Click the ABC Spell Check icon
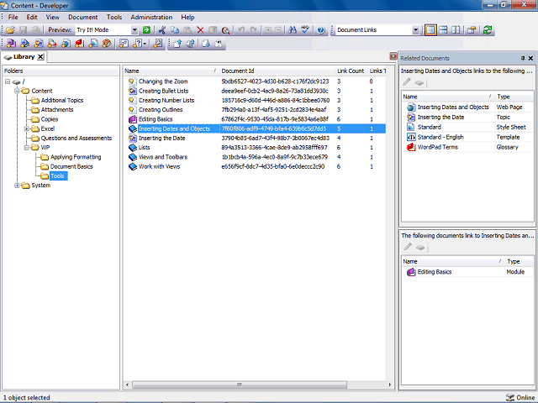The width and height of the screenshot is (538, 403). (x=305, y=30)
